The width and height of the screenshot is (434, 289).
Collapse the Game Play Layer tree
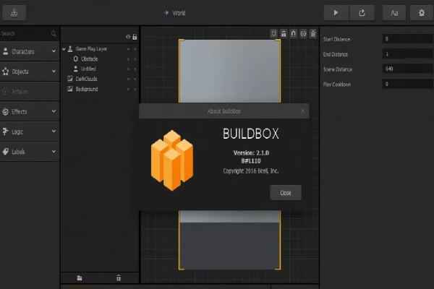click(64, 49)
